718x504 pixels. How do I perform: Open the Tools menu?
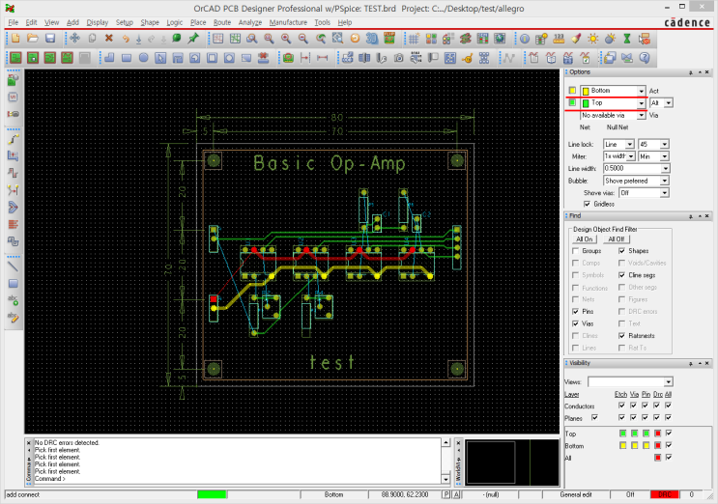tap(323, 22)
